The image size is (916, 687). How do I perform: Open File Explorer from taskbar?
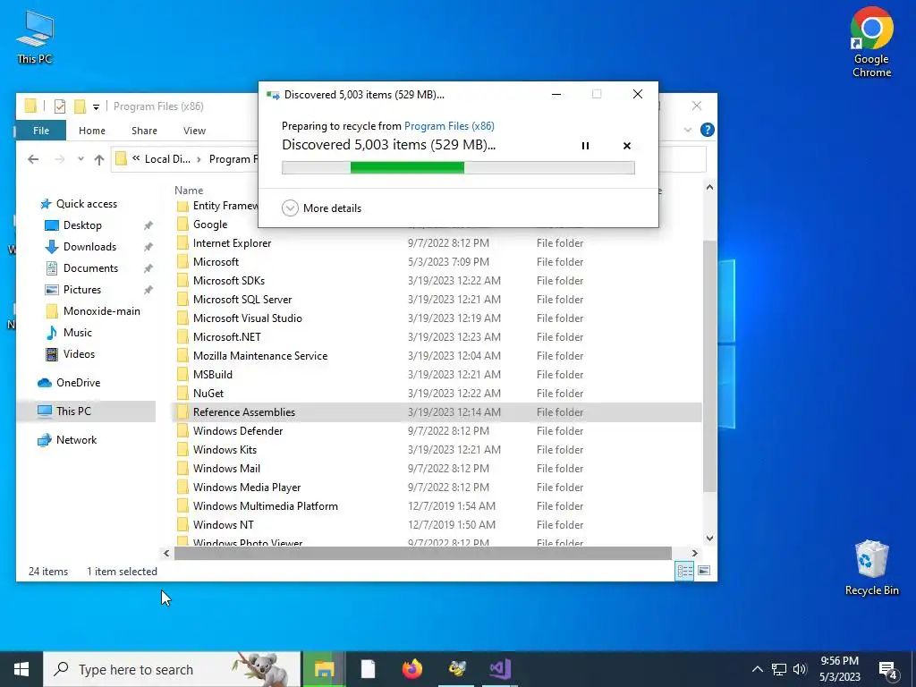[x=324, y=669]
